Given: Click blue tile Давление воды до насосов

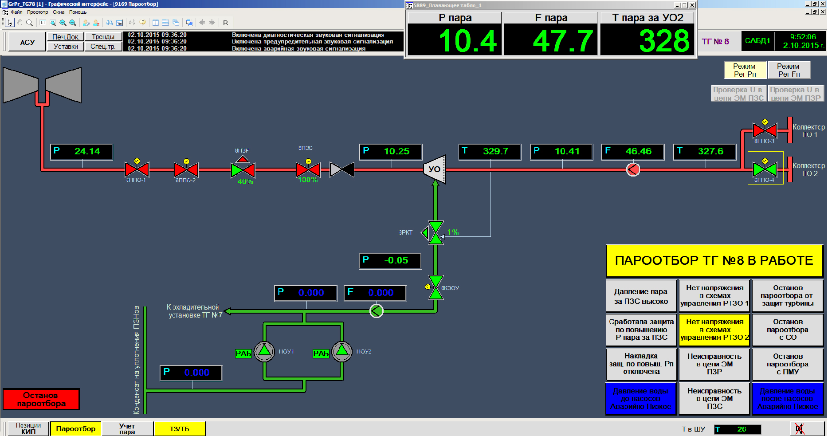Looking at the screenshot, I should (641, 399).
